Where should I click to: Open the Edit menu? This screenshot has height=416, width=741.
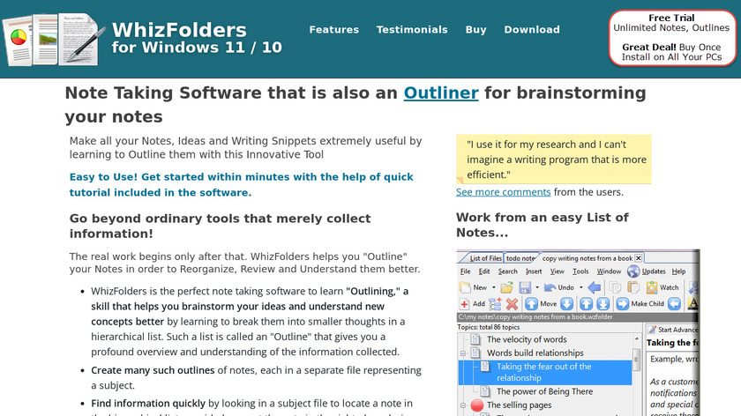coord(484,271)
